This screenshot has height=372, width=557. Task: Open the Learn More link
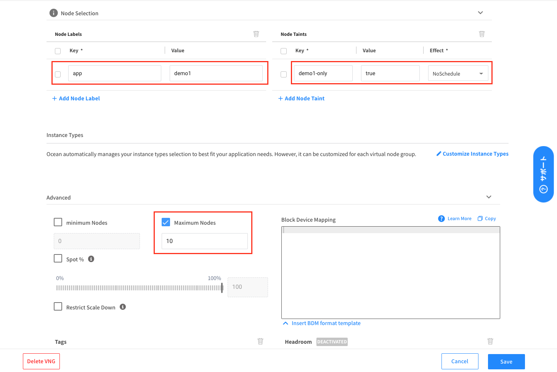click(459, 219)
